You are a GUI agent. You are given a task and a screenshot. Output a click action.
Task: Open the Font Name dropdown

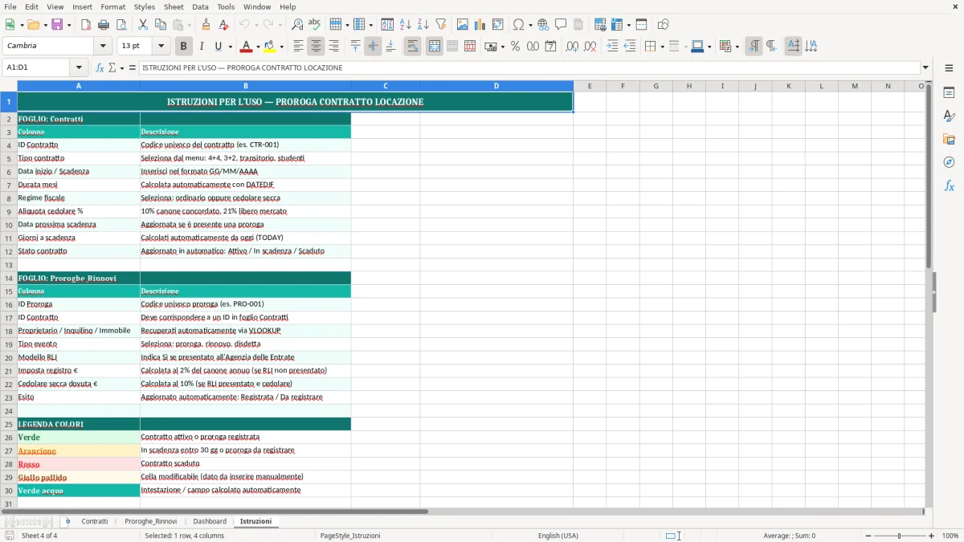tap(103, 47)
